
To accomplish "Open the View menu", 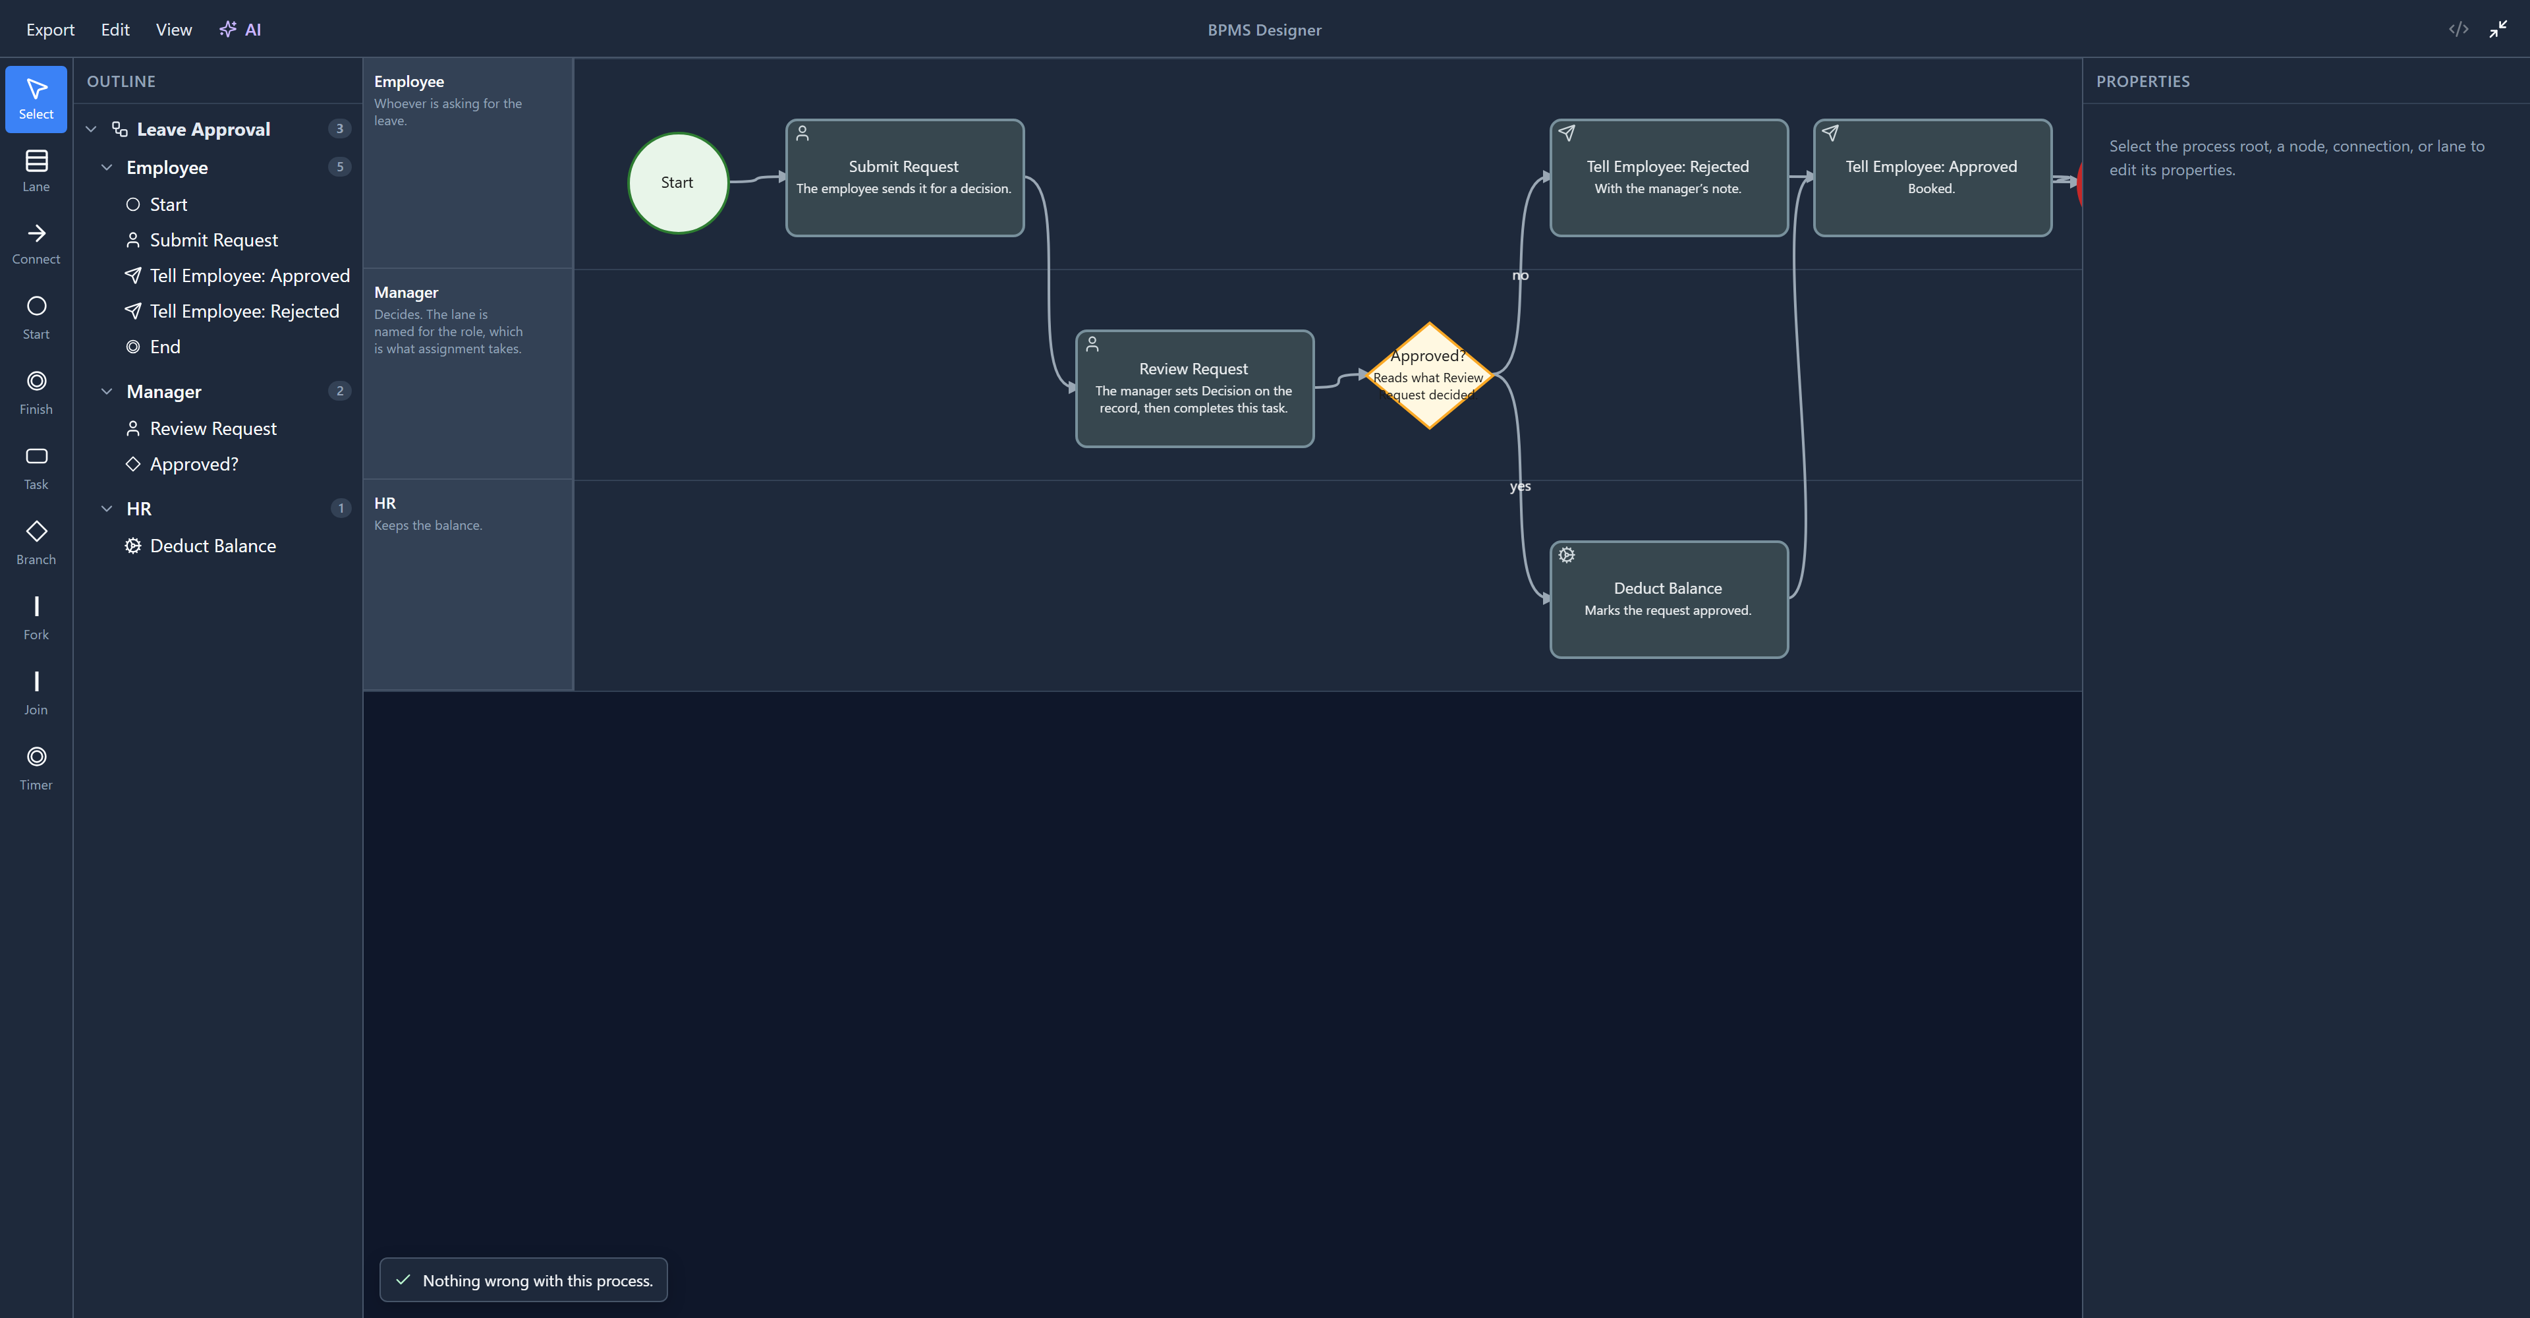I will (174, 30).
